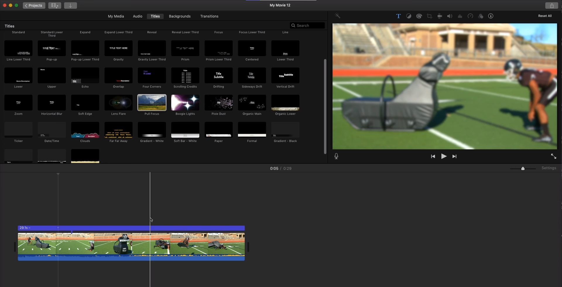Switch to the Transitions tab

pos(209,16)
